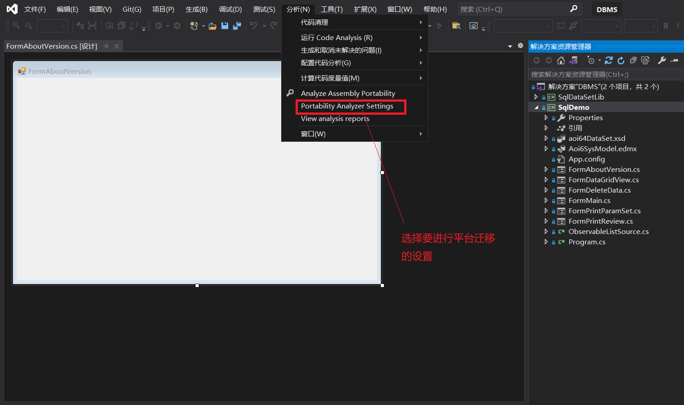Click the Show All Files icon
The width and height of the screenshot is (684, 405).
(645, 60)
